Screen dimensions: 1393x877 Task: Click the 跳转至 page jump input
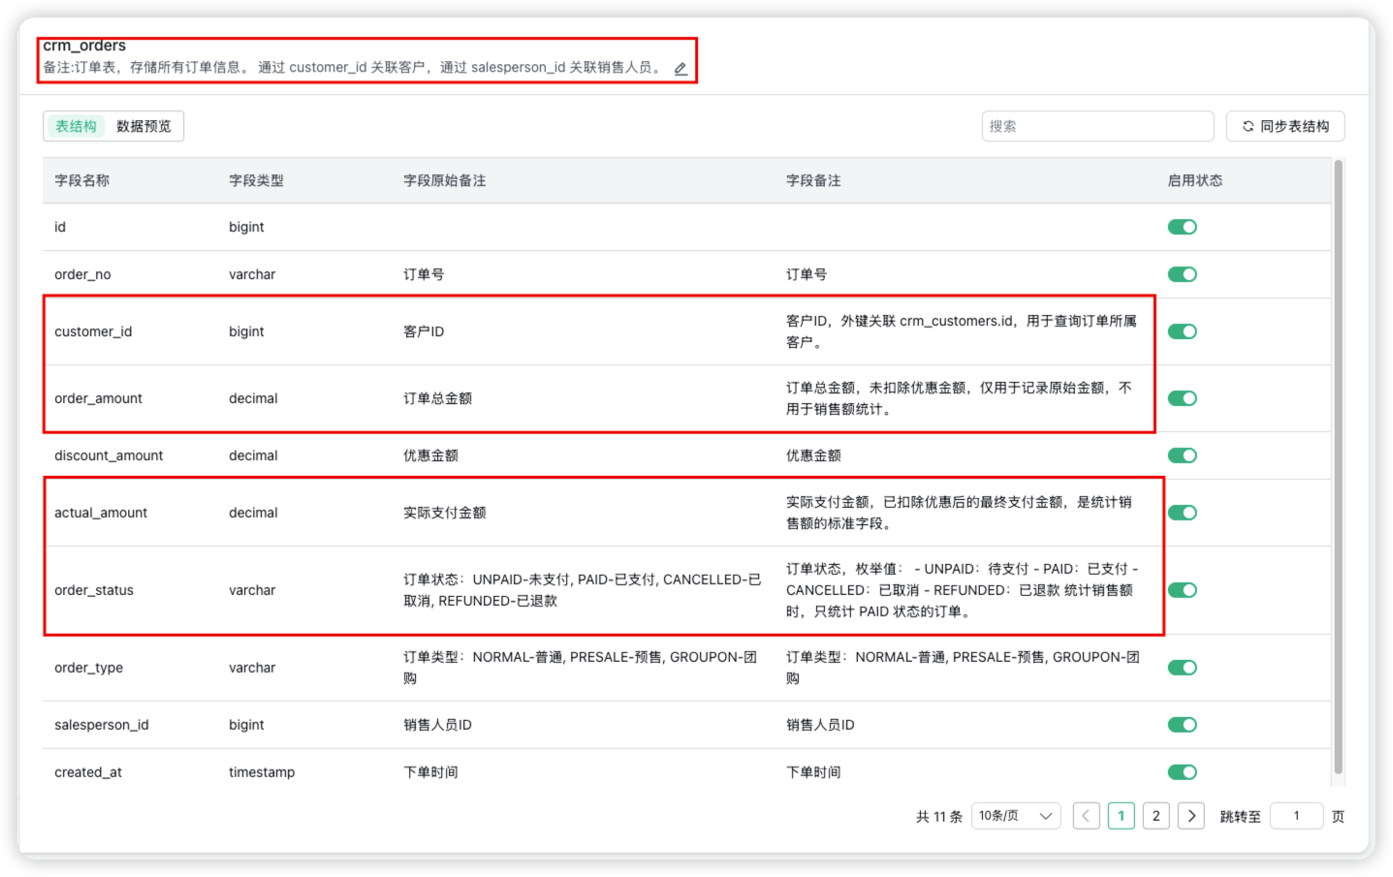click(1296, 815)
